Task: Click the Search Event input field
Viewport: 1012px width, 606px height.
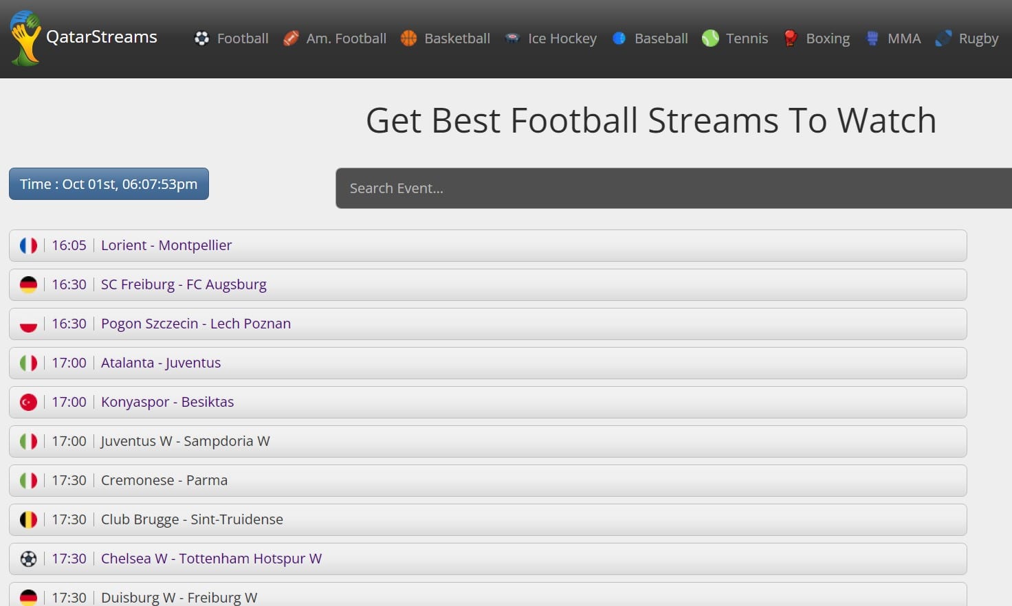Action: [x=674, y=188]
